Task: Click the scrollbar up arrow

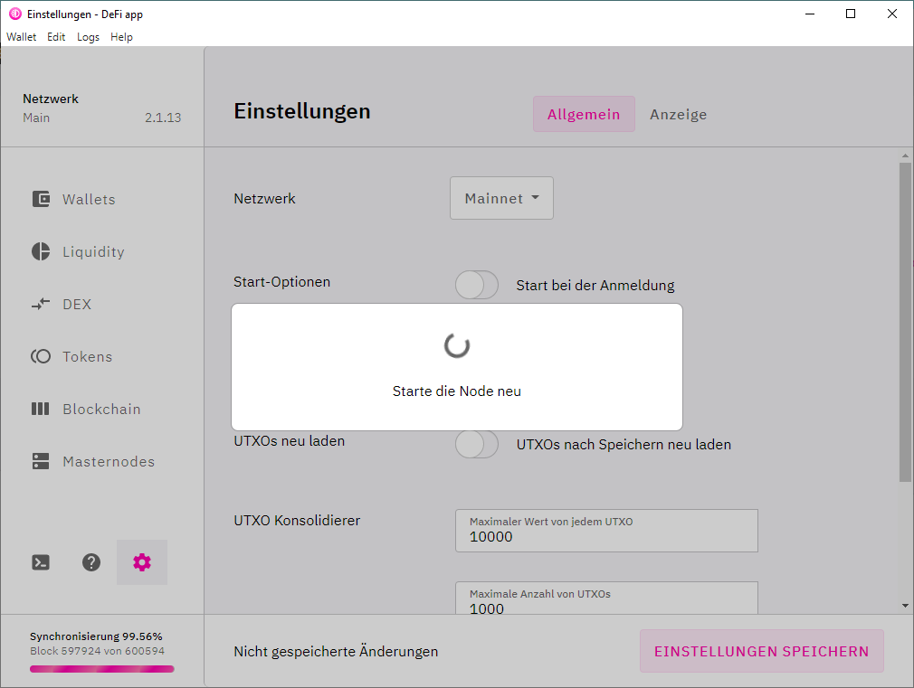Action: [905, 156]
